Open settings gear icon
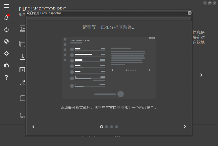 tap(6, 53)
